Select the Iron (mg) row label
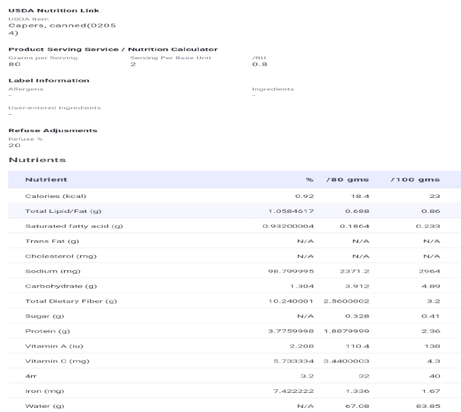The height and width of the screenshot is (412, 461). [x=44, y=391]
